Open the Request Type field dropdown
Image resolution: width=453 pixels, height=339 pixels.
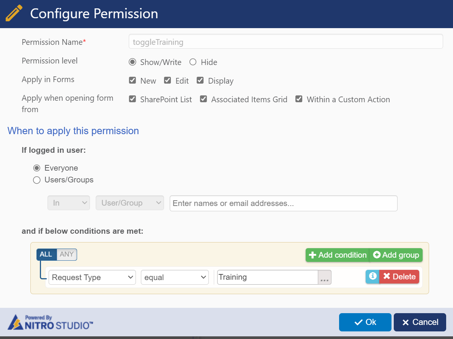(x=92, y=277)
